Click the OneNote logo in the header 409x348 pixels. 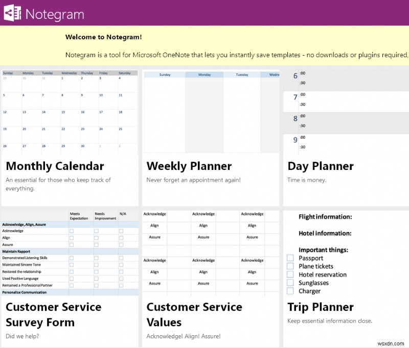tap(13, 12)
